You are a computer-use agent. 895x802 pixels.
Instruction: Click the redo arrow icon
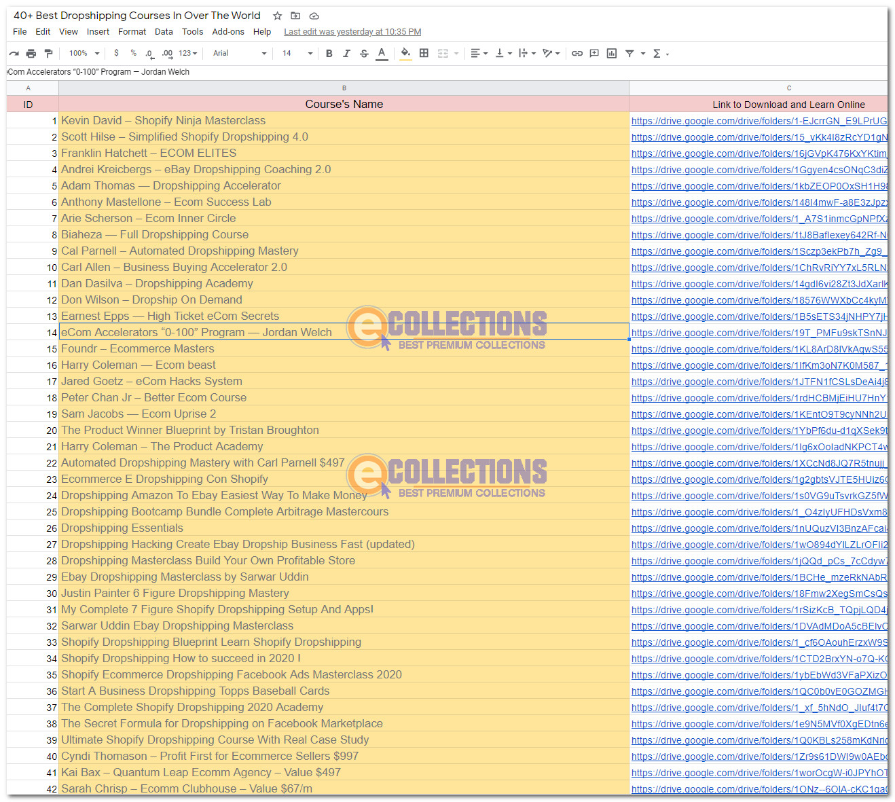tap(14, 53)
